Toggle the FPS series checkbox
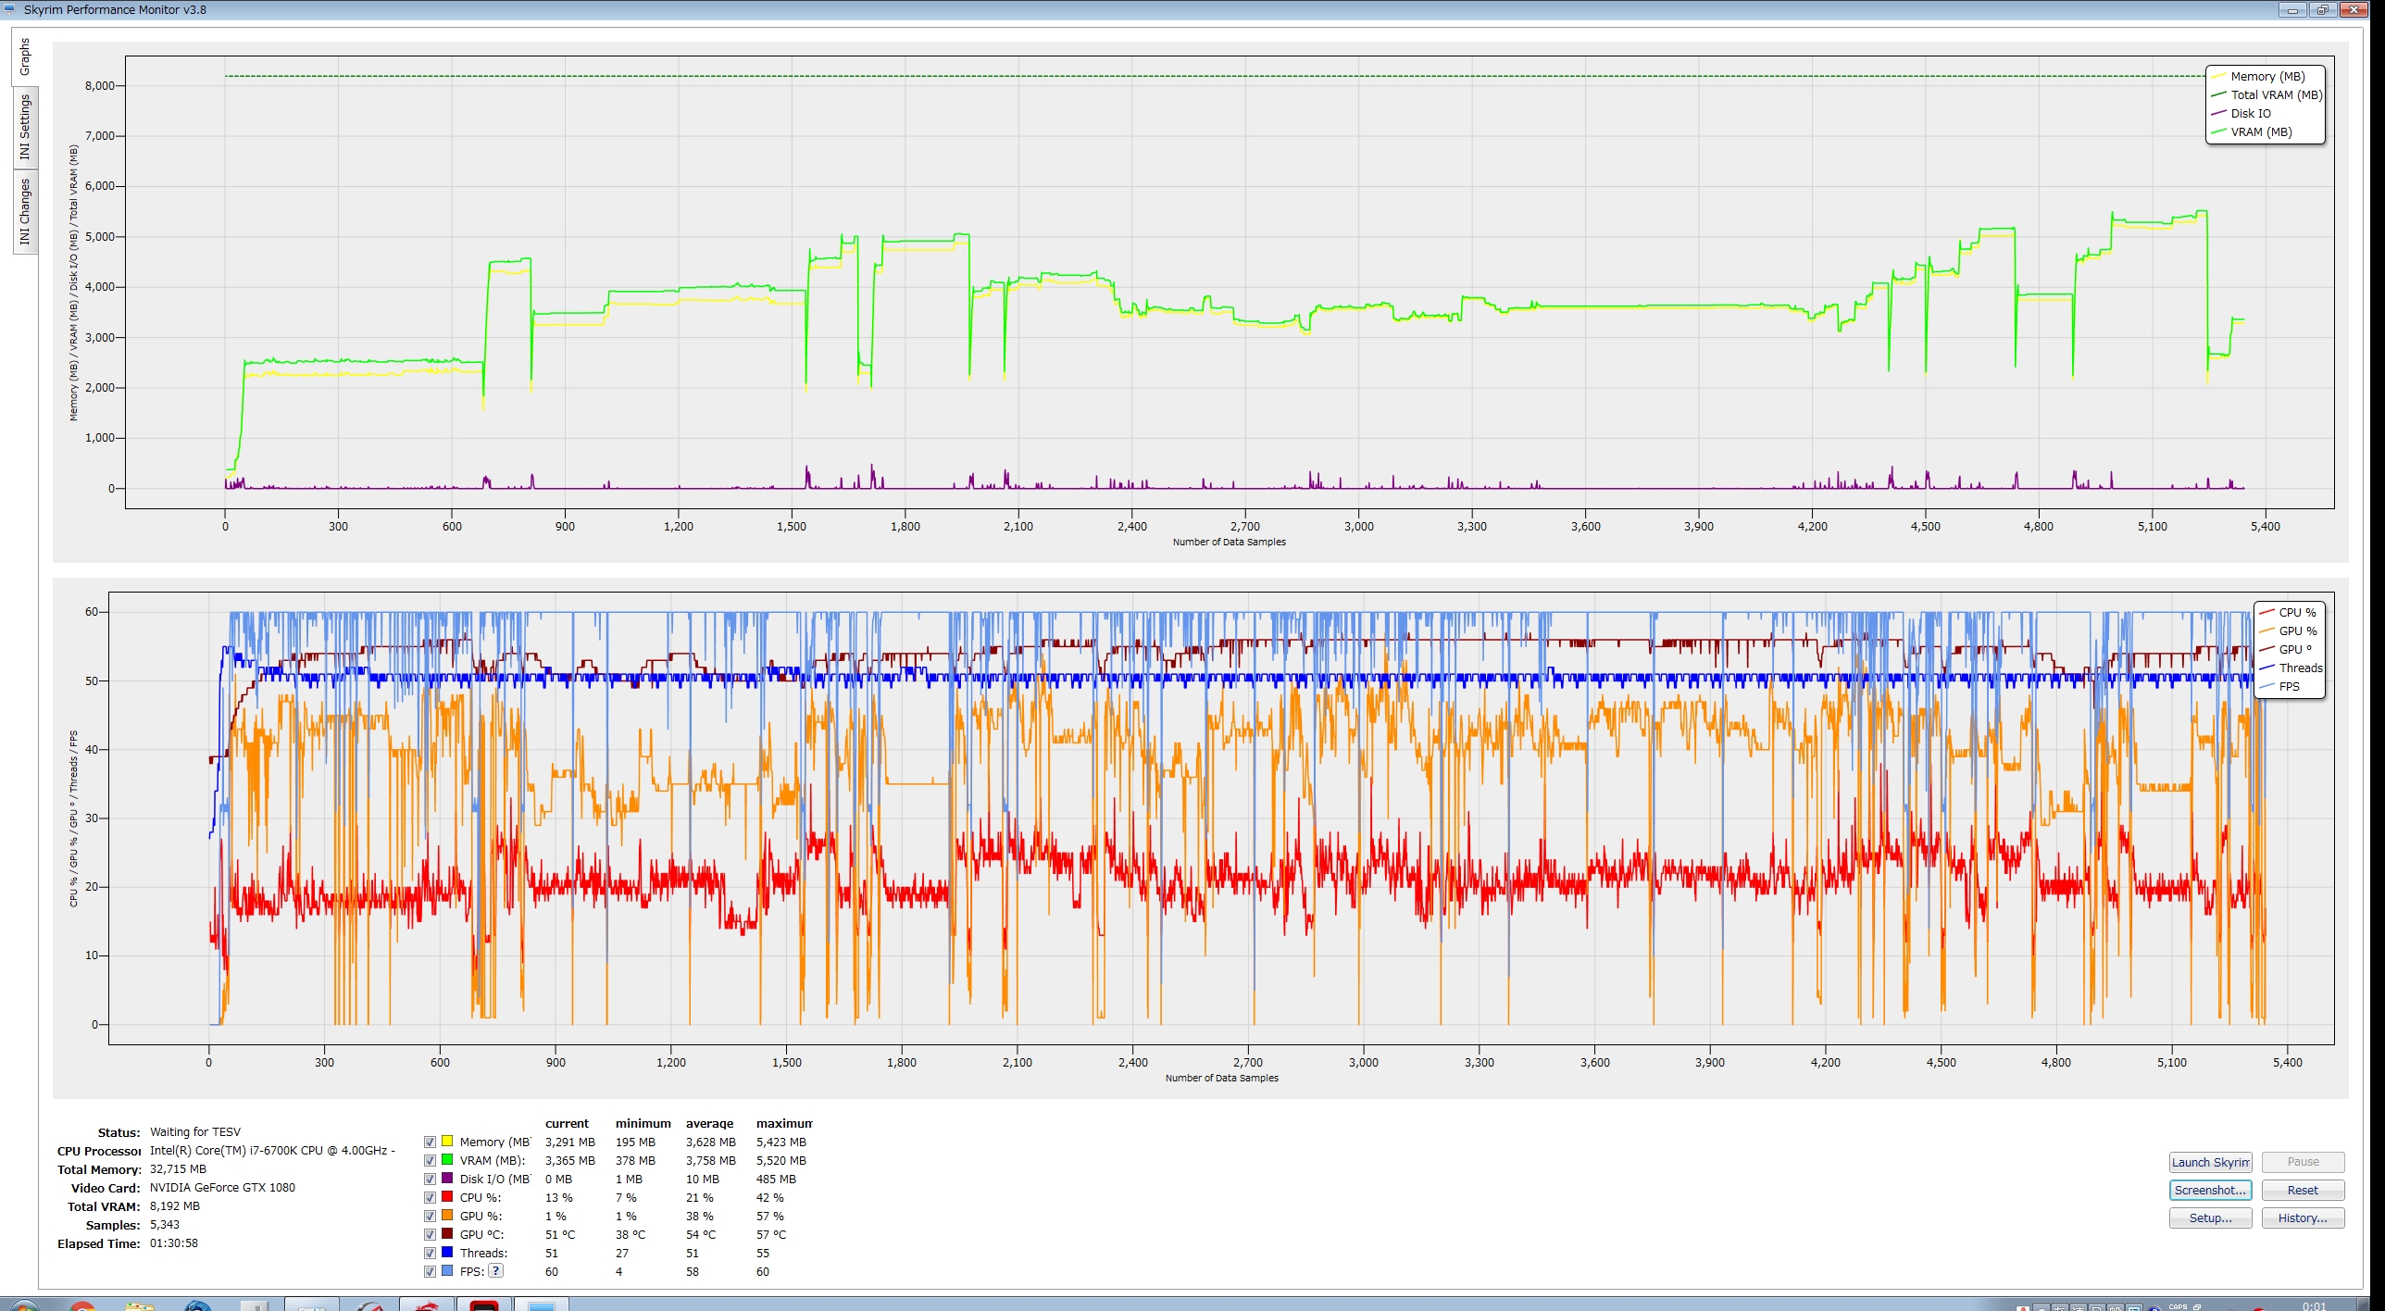The height and width of the screenshot is (1311, 2385). pyautogui.click(x=430, y=1271)
